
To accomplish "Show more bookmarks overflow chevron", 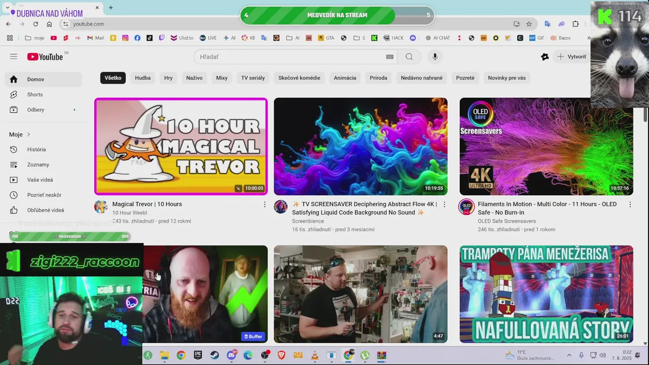I will pos(589,38).
